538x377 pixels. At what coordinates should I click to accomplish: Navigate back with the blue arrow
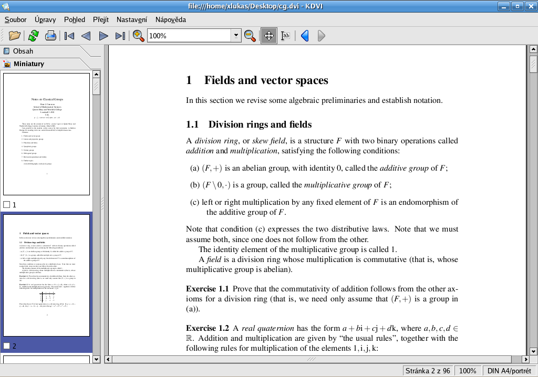click(305, 36)
